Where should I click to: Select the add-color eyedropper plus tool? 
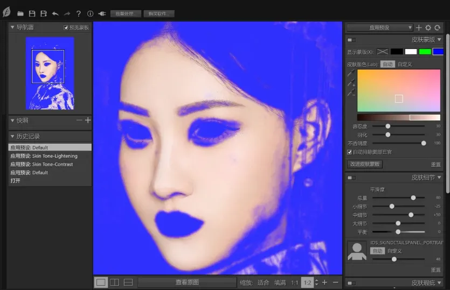pyautogui.click(x=351, y=83)
